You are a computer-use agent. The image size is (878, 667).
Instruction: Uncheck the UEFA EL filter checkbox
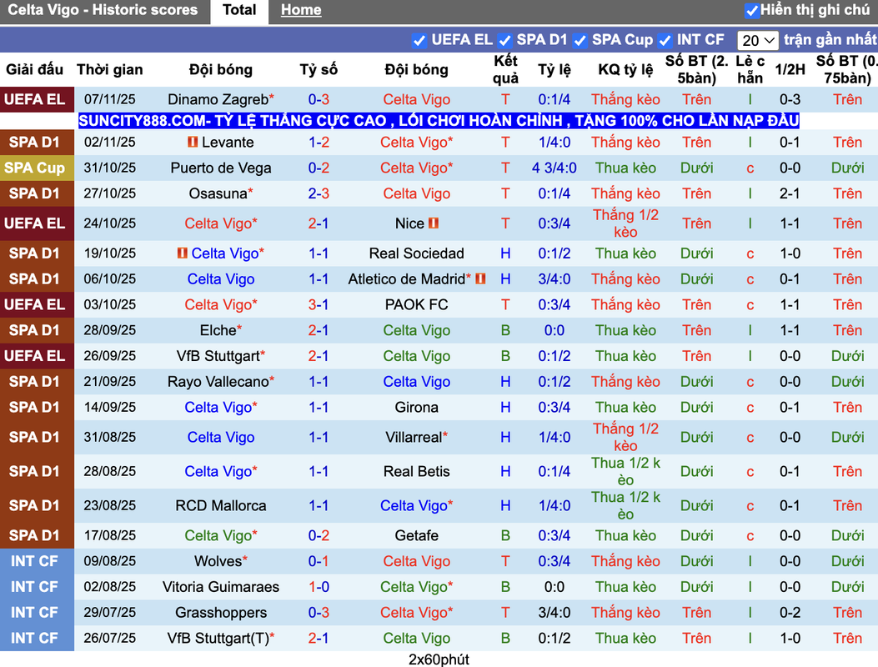click(x=419, y=40)
